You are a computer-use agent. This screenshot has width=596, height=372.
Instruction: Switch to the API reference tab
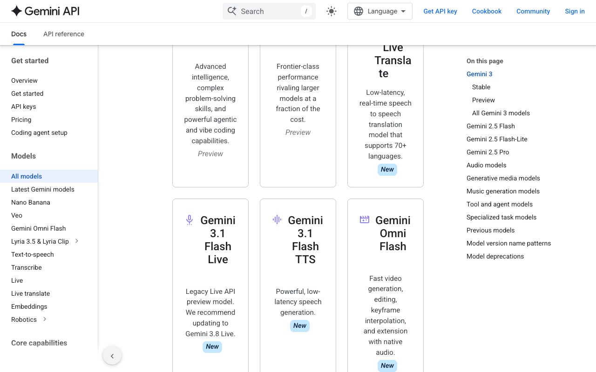click(x=64, y=34)
